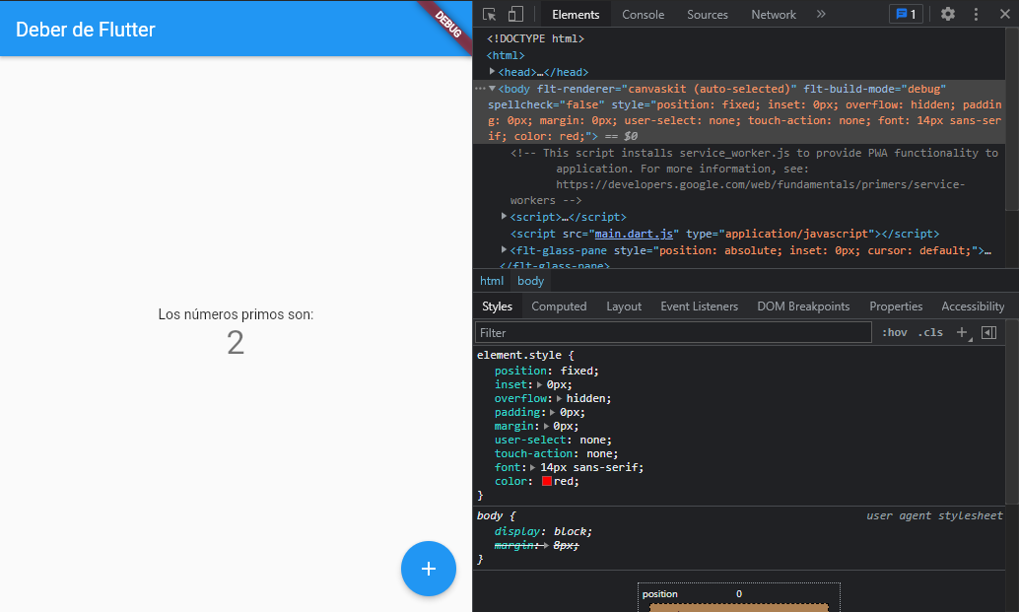
Task: Toggle element classes with .cls button
Action: point(929,332)
